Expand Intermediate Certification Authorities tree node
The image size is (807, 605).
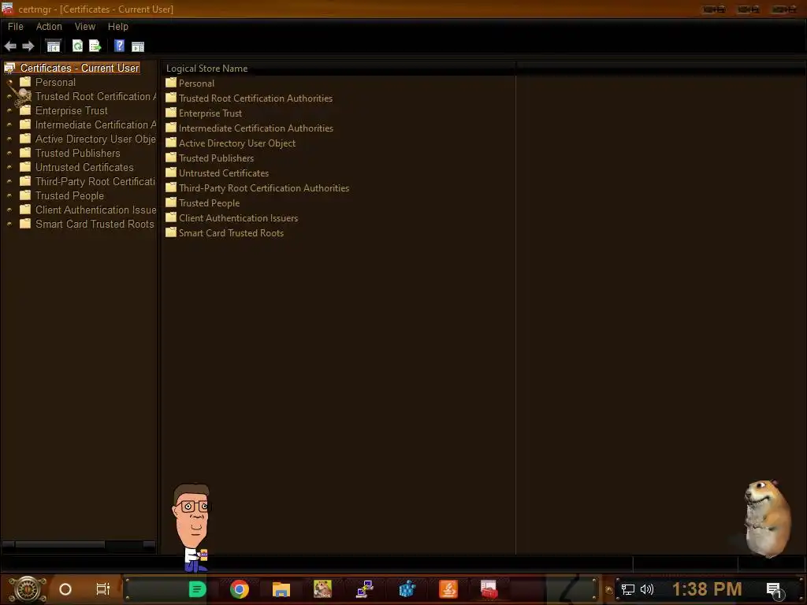(x=9, y=125)
